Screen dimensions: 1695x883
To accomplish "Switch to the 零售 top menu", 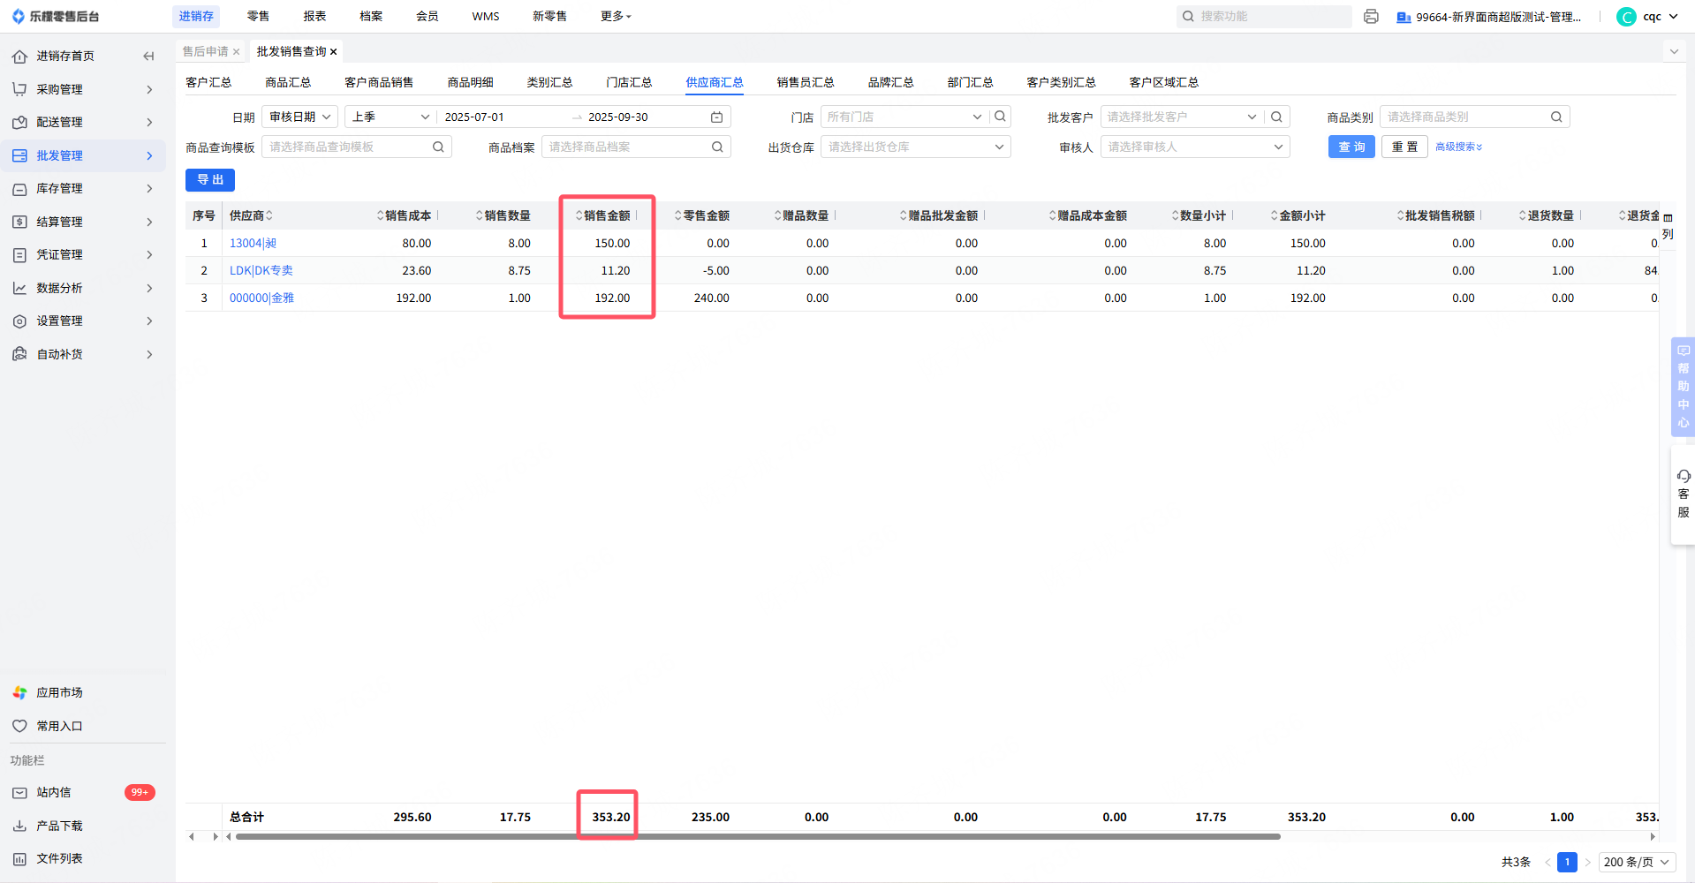I will coord(258,16).
